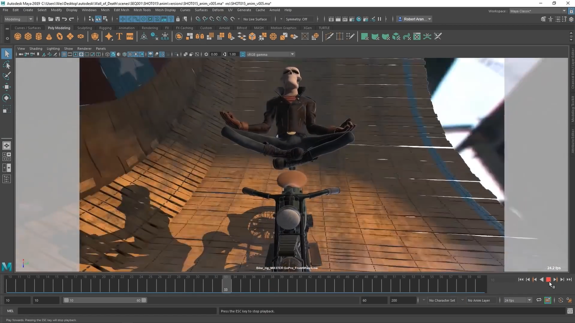575x323 pixels.
Task: Go to start of playback range
Action: [521, 279]
